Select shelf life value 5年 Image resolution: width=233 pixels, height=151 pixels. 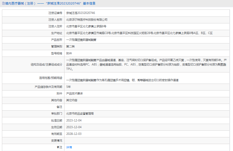68,87
